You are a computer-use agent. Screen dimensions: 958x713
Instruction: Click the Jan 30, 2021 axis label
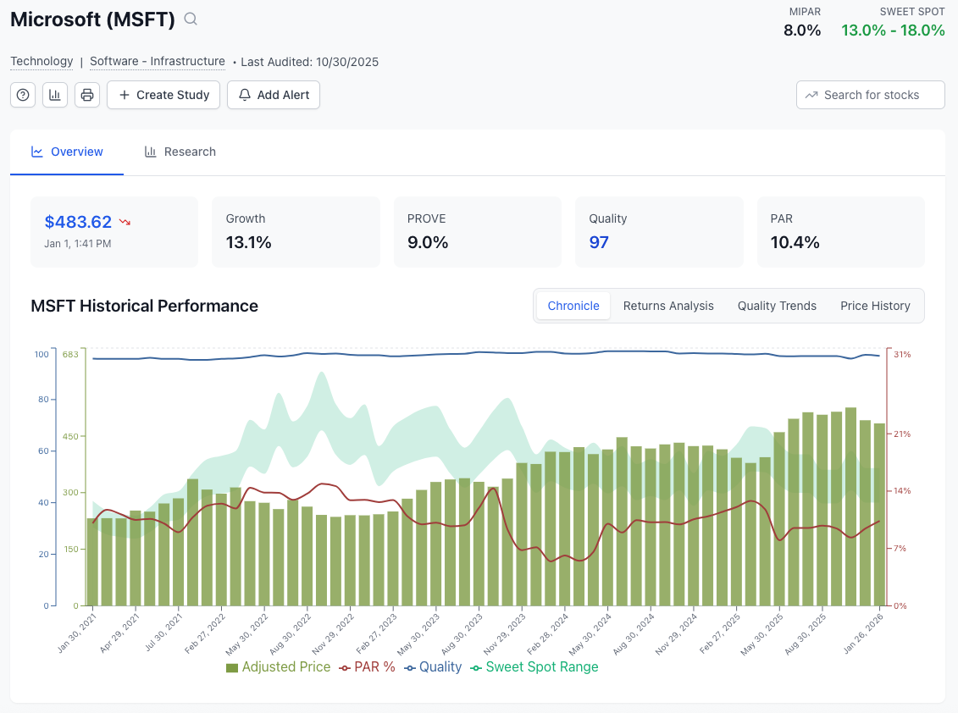[x=78, y=633]
